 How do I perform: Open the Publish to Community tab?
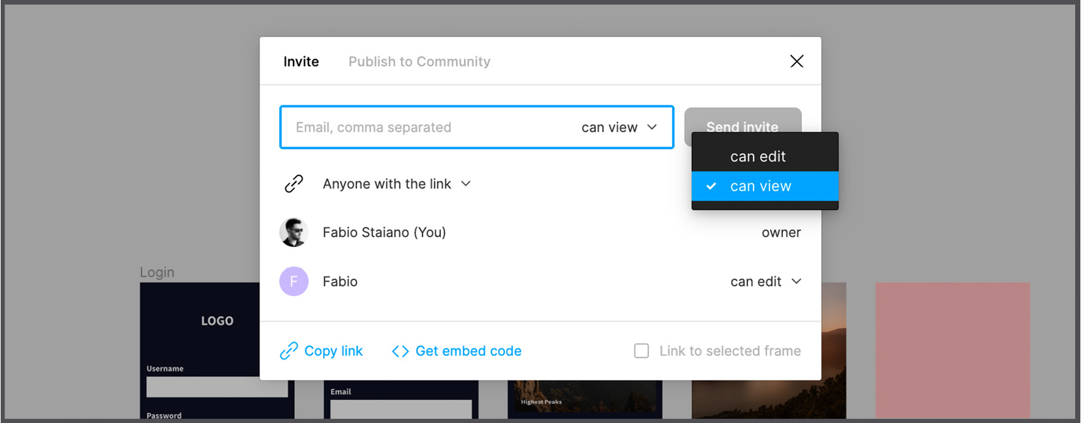pyautogui.click(x=419, y=62)
